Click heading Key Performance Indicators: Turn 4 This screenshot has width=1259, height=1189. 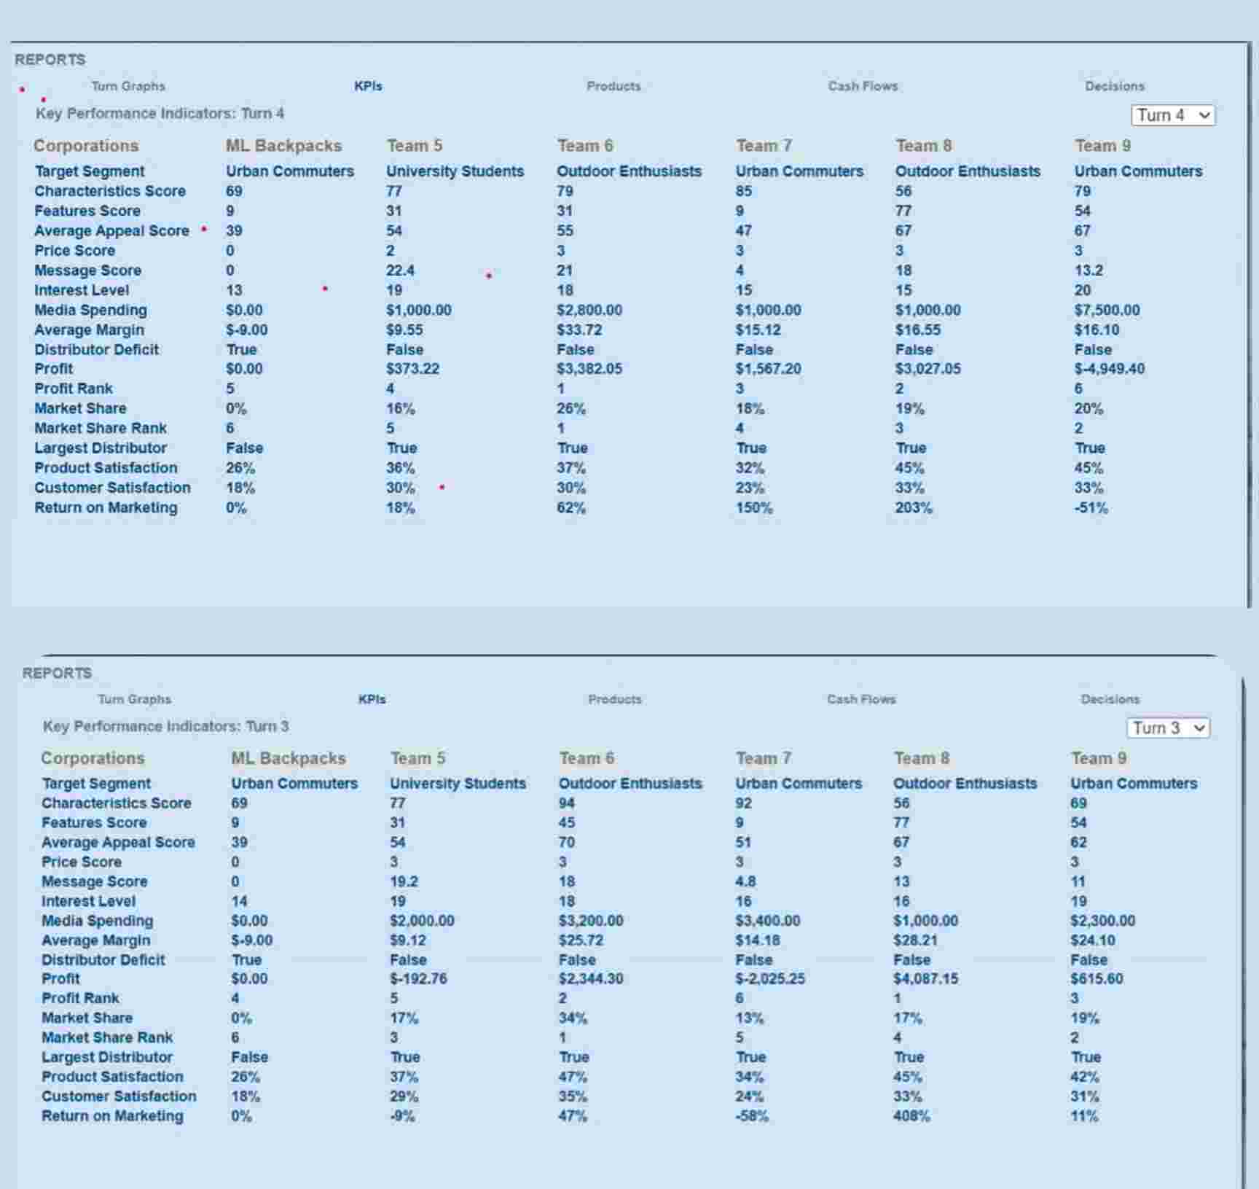[160, 113]
